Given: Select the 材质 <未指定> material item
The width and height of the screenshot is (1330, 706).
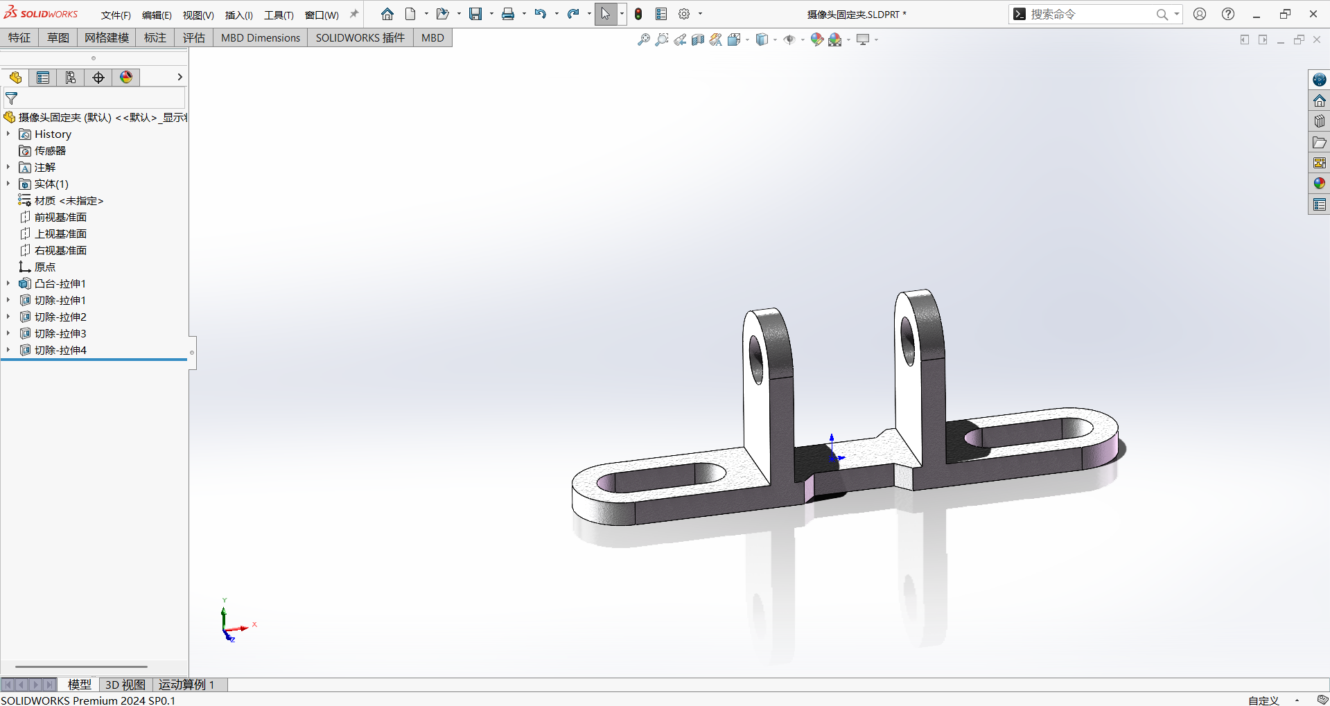Looking at the screenshot, I should [61, 200].
